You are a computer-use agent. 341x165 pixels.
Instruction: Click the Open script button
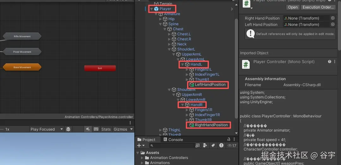293,7
